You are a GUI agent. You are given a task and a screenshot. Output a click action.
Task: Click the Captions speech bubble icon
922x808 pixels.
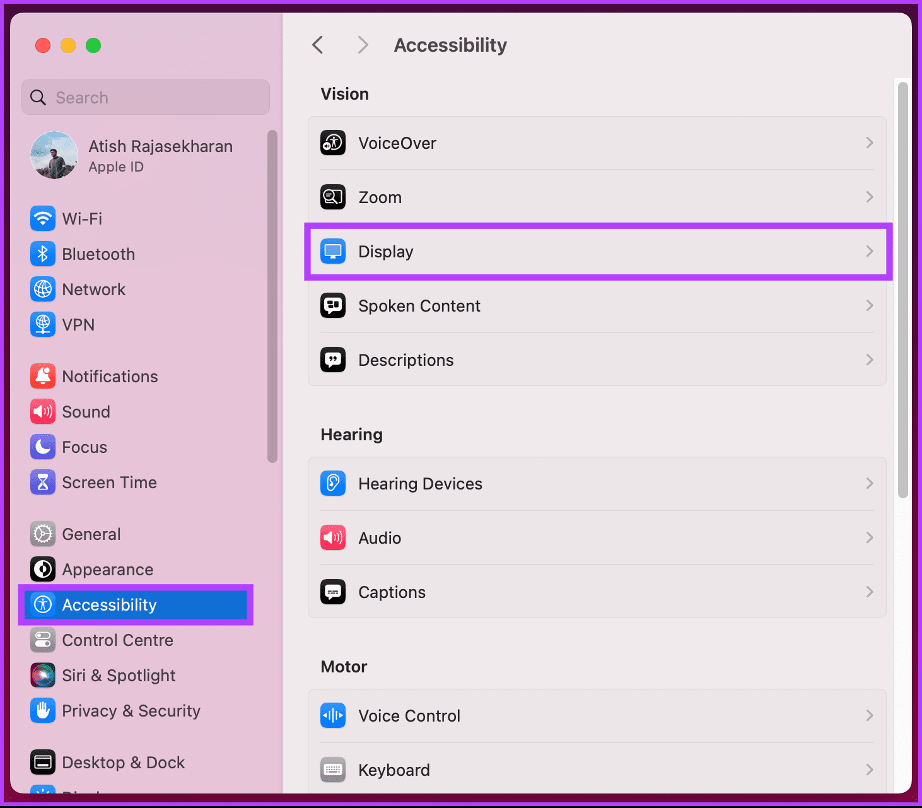point(332,592)
